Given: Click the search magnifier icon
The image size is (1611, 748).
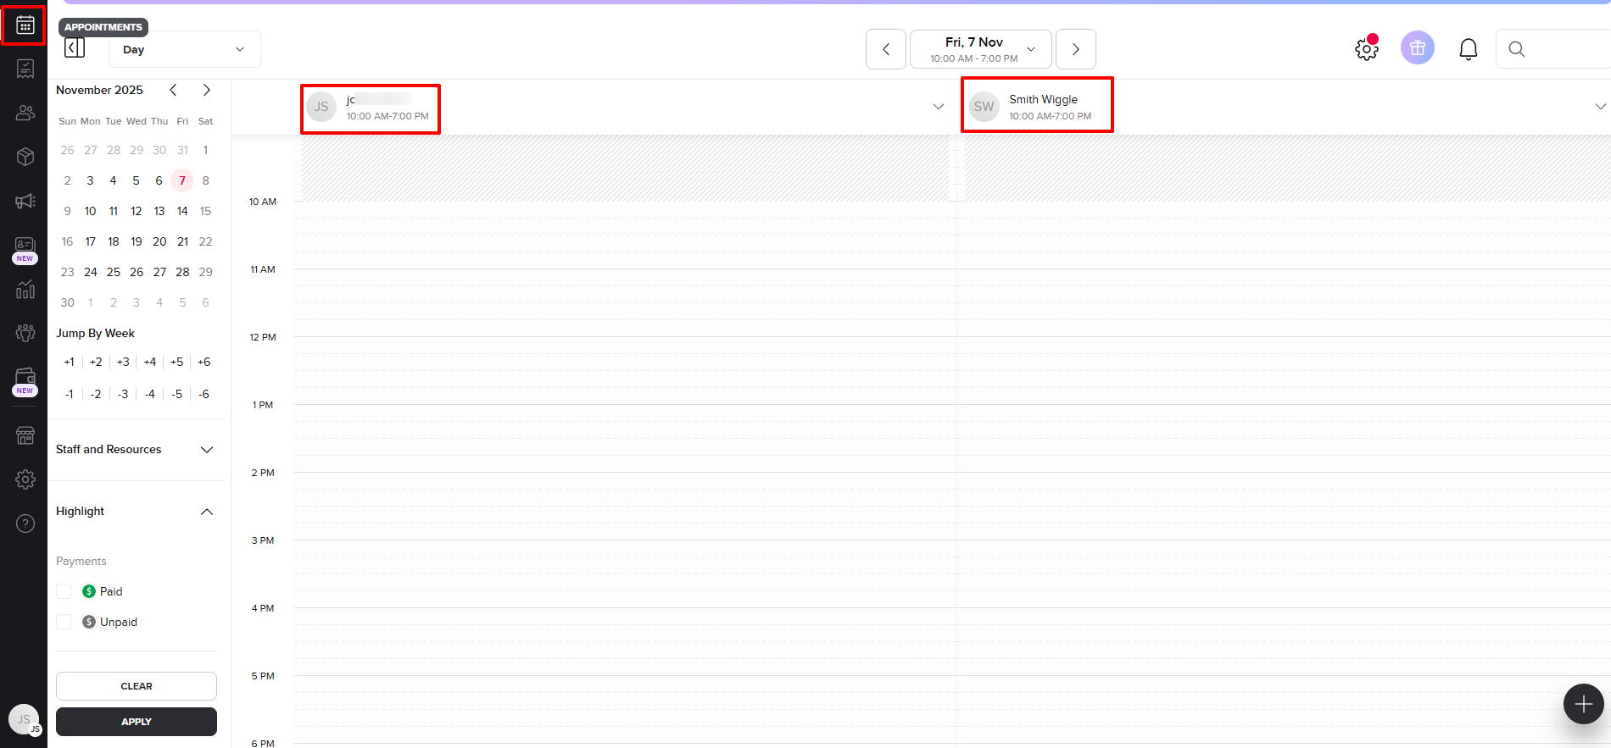Looking at the screenshot, I should (1517, 49).
